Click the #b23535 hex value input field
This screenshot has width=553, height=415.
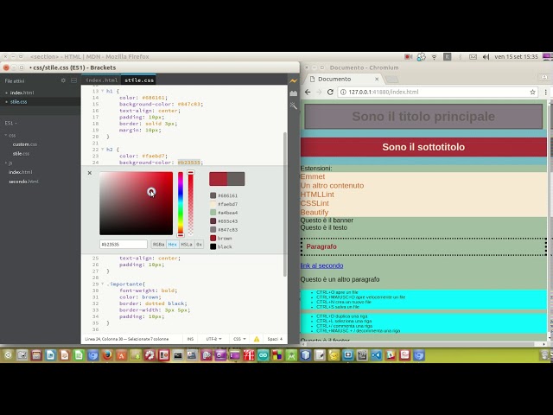coord(124,244)
